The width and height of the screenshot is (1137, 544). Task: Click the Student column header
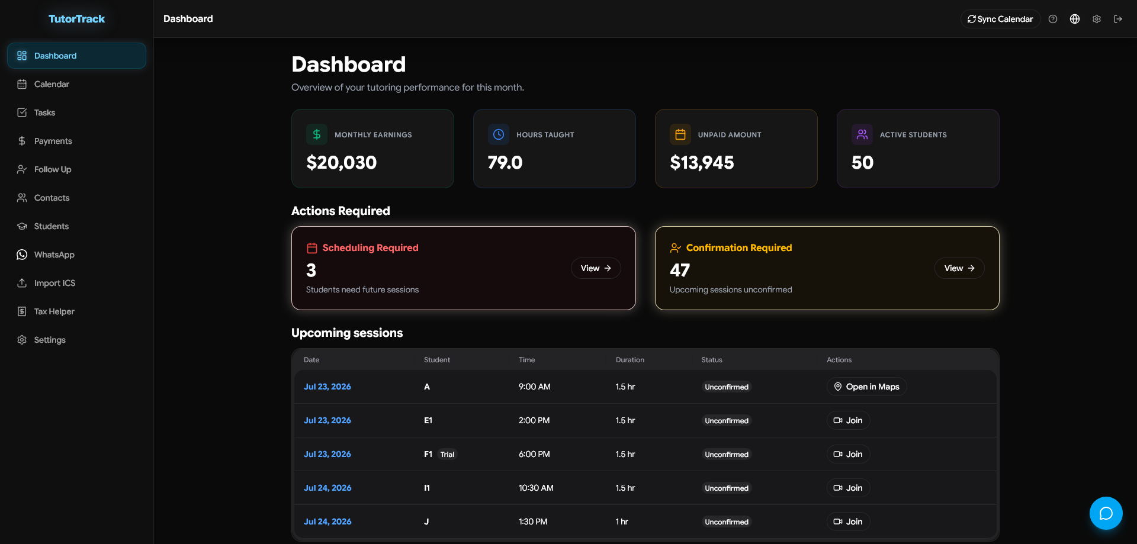437,360
